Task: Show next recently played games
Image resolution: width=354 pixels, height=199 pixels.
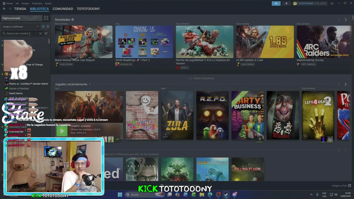Action: 345,84
